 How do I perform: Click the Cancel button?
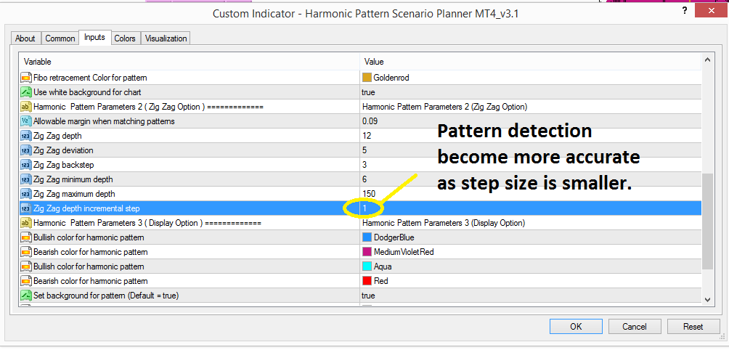click(x=635, y=327)
